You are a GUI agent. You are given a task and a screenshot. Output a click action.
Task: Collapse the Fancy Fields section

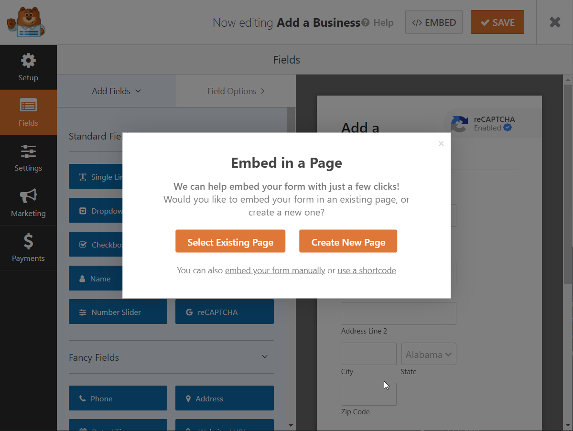click(264, 356)
